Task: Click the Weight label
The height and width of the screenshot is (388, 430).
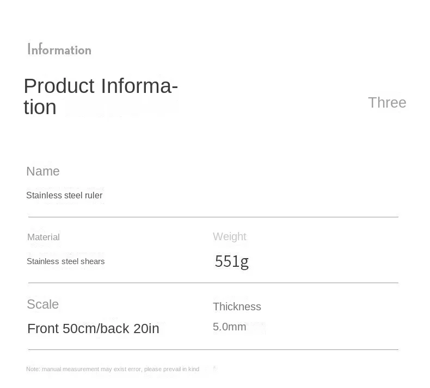Action: pos(230,236)
